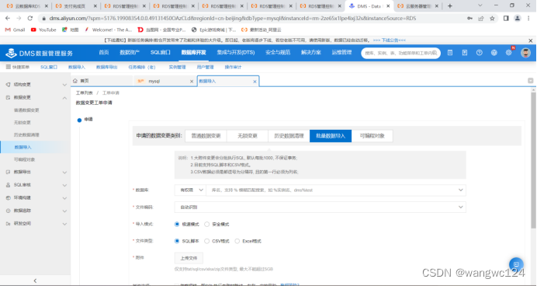This screenshot has height=286, width=537.
Task: Click the user avatar in header
Action: tap(525, 53)
